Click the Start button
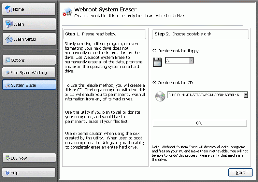258x182 pixels. coord(240,173)
